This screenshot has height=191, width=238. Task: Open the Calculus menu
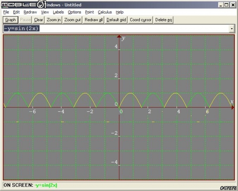105,12
